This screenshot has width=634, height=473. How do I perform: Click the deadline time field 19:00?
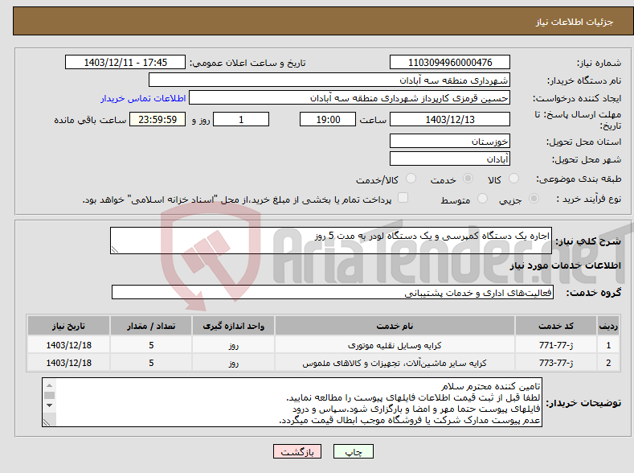pos(328,119)
